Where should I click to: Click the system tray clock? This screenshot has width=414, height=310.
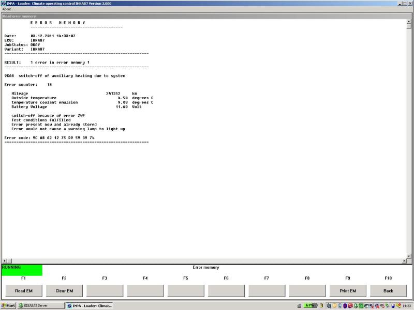click(x=407, y=306)
